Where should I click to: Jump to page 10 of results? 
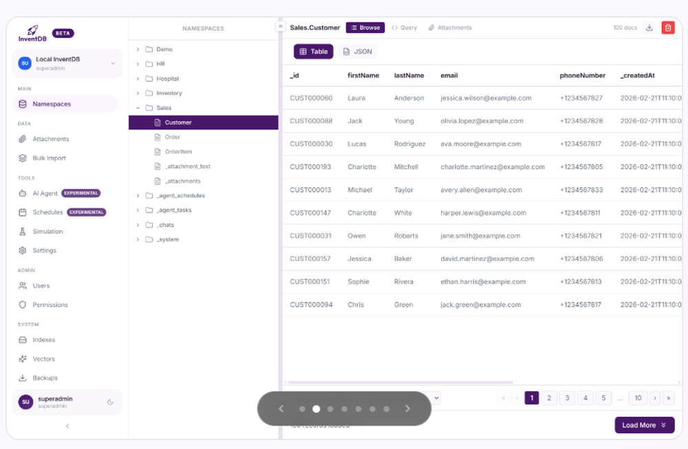[x=637, y=397]
